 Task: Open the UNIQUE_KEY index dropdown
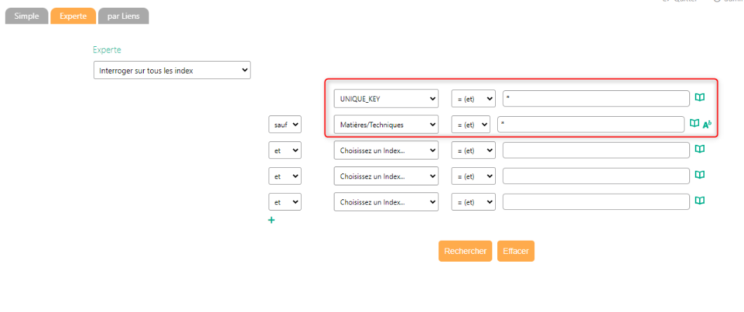click(x=386, y=99)
